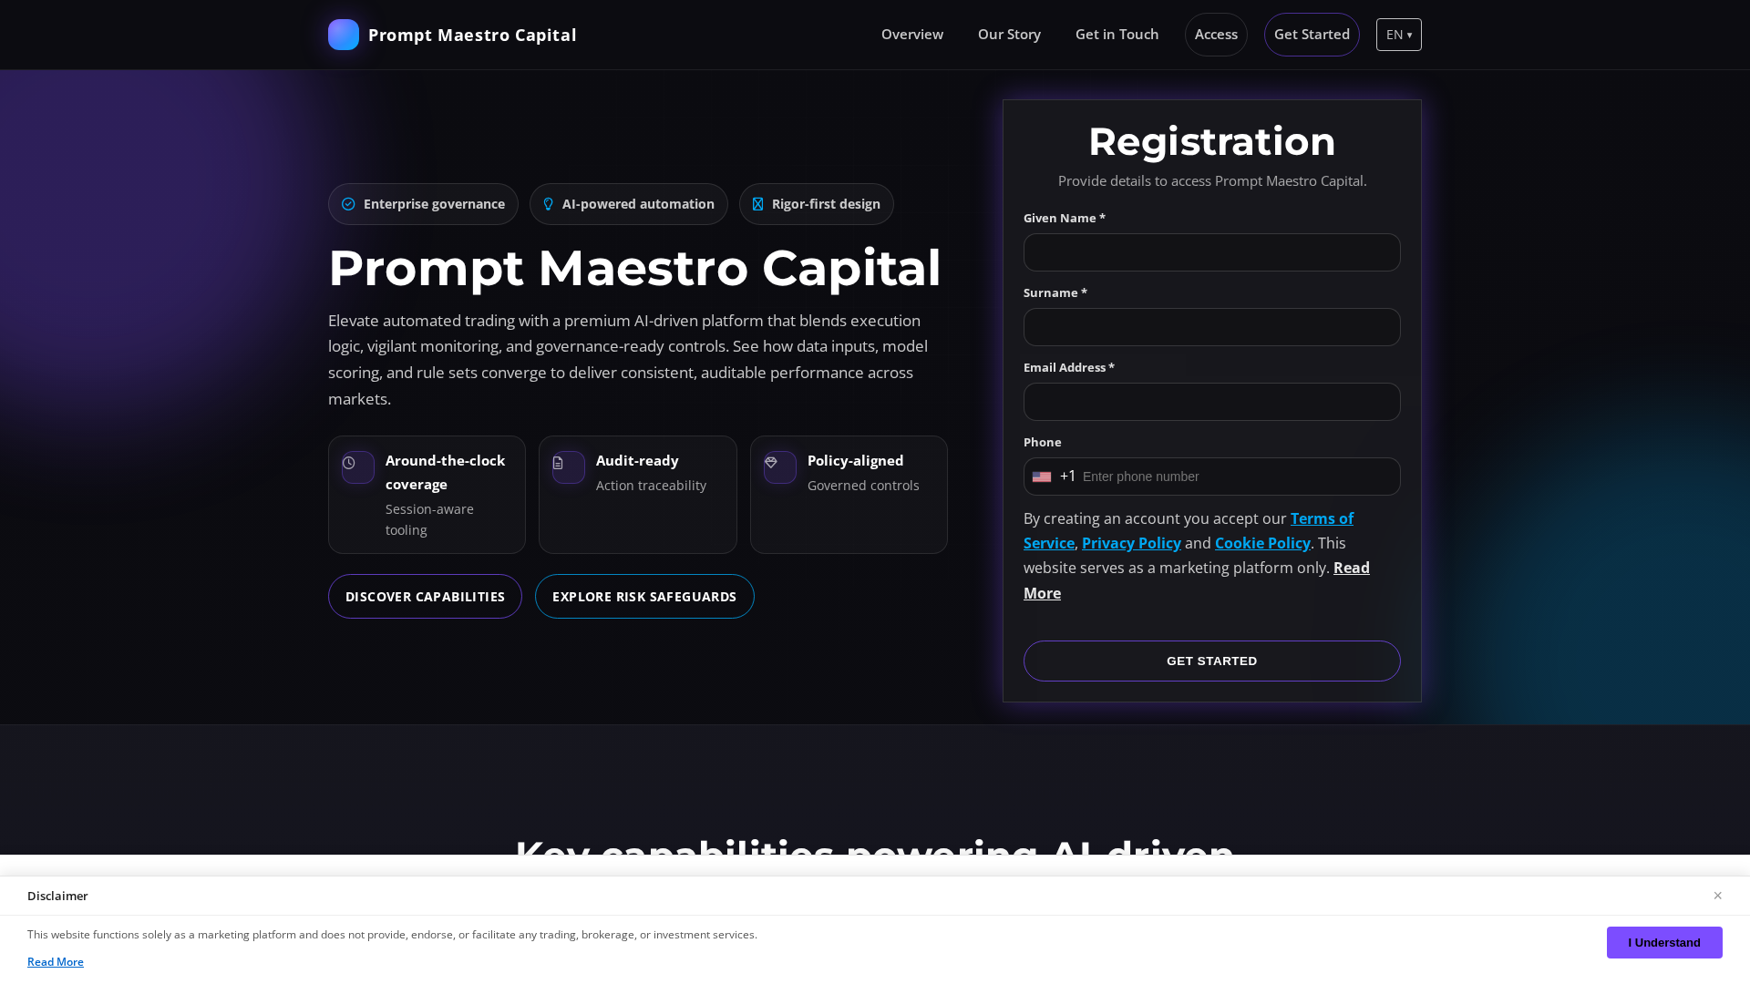Click the Registration heading
This screenshot has width=1750, height=984.
[1212, 141]
